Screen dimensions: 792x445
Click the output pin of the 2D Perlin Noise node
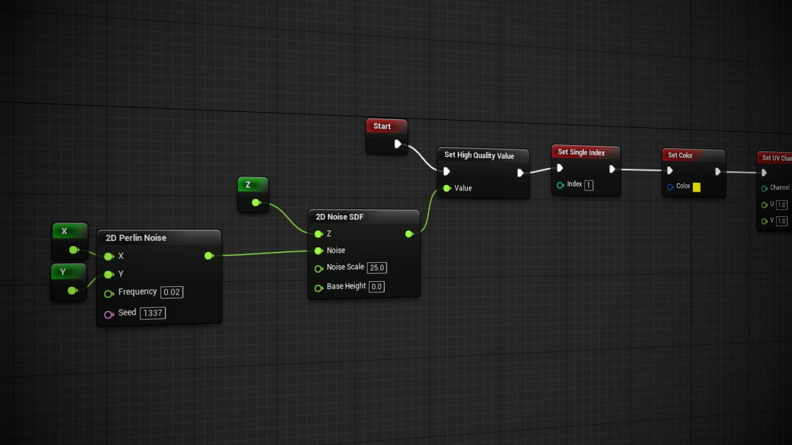pyautogui.click(x=209, y=255)
